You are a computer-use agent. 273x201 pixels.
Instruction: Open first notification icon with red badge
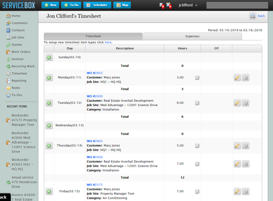click(x=161, y=5)
